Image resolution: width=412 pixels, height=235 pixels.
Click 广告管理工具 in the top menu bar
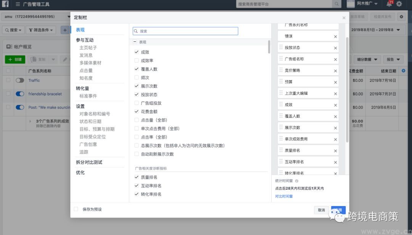tap(35, 4)
